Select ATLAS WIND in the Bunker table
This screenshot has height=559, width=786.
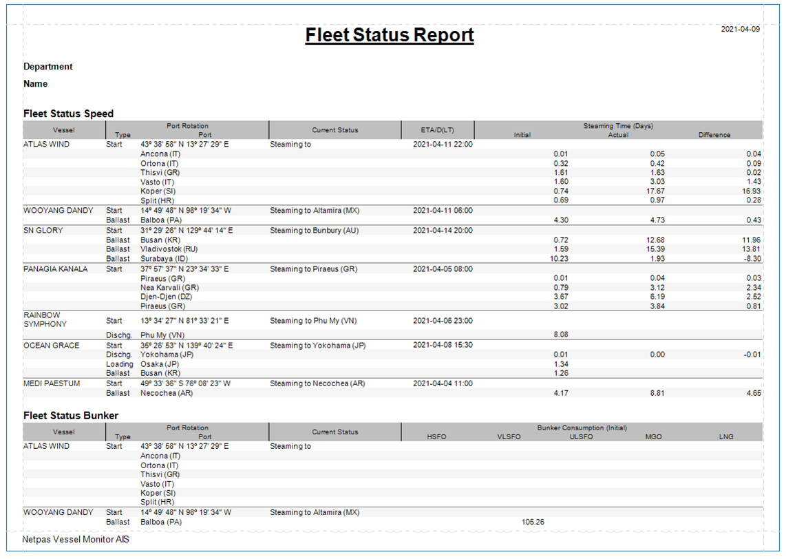tap(46, 446)
